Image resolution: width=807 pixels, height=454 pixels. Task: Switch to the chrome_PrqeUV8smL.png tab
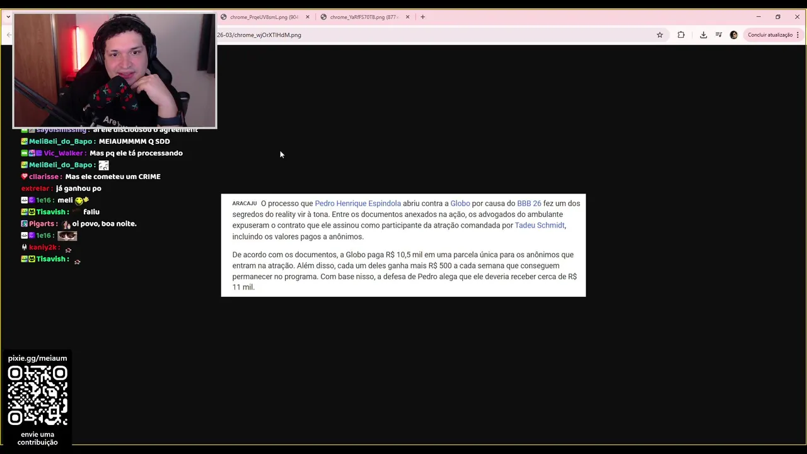265,17
